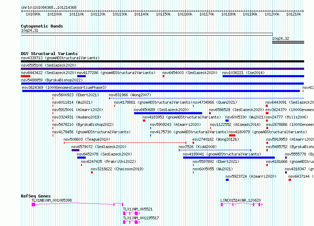Click the TLX1 NM_001195517 gene model glyph
Image resolution: width=314 pixels, height=226 pixels.
[132, 222]
